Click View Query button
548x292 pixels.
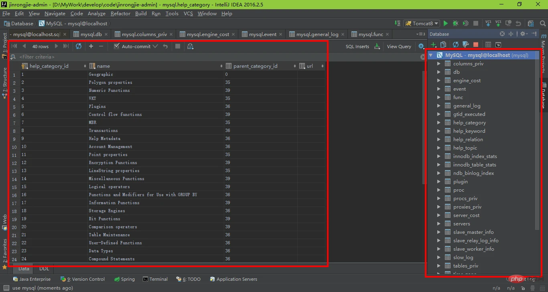coord(399,47)
